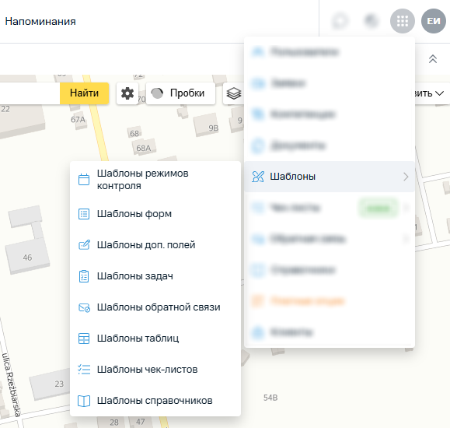This screenshot has height=428, width=450.
Task: Open the map layers icon
Action: 234,93
